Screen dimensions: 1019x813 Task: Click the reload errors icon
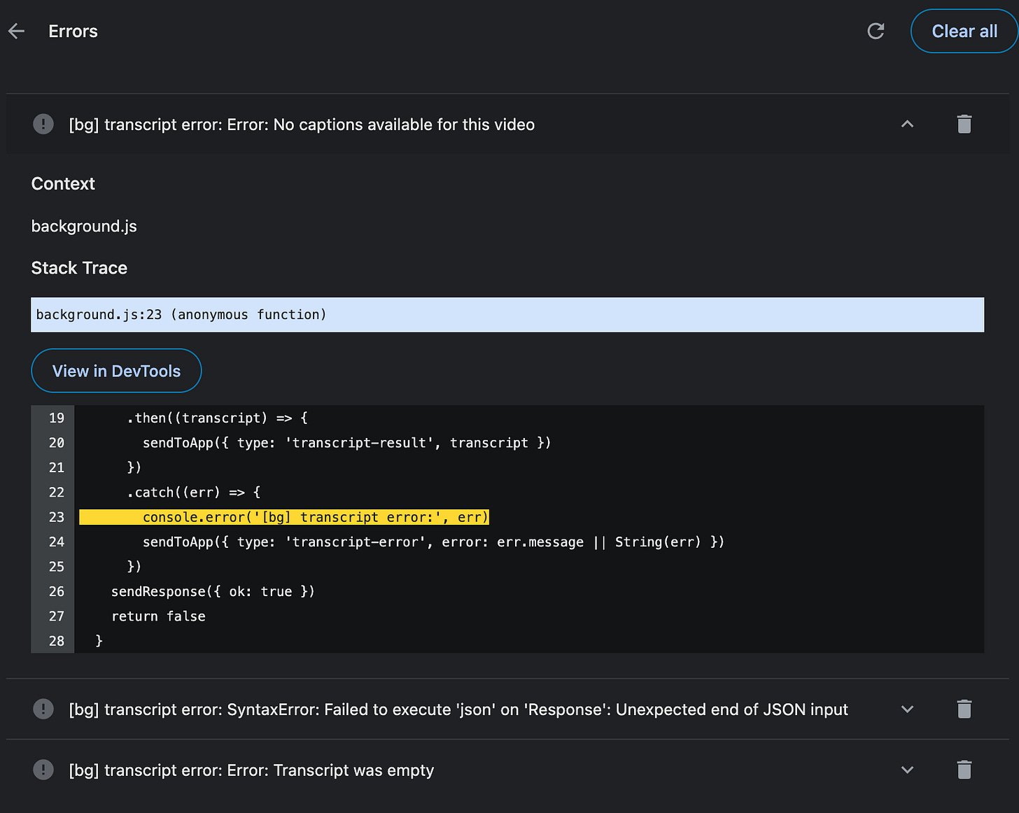876,31
